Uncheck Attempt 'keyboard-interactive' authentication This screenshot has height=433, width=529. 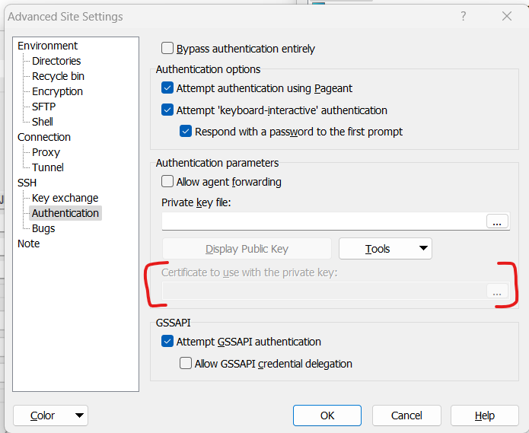[168, 110]
